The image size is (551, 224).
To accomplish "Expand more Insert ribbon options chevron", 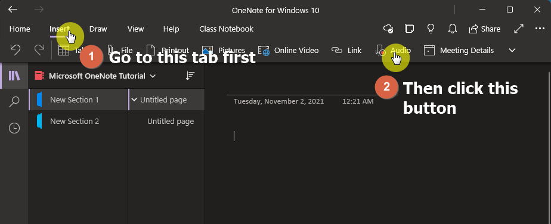I will tap(512, 50).
